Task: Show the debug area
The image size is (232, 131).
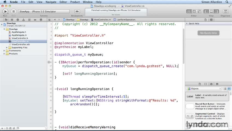Action: (211, 11)
